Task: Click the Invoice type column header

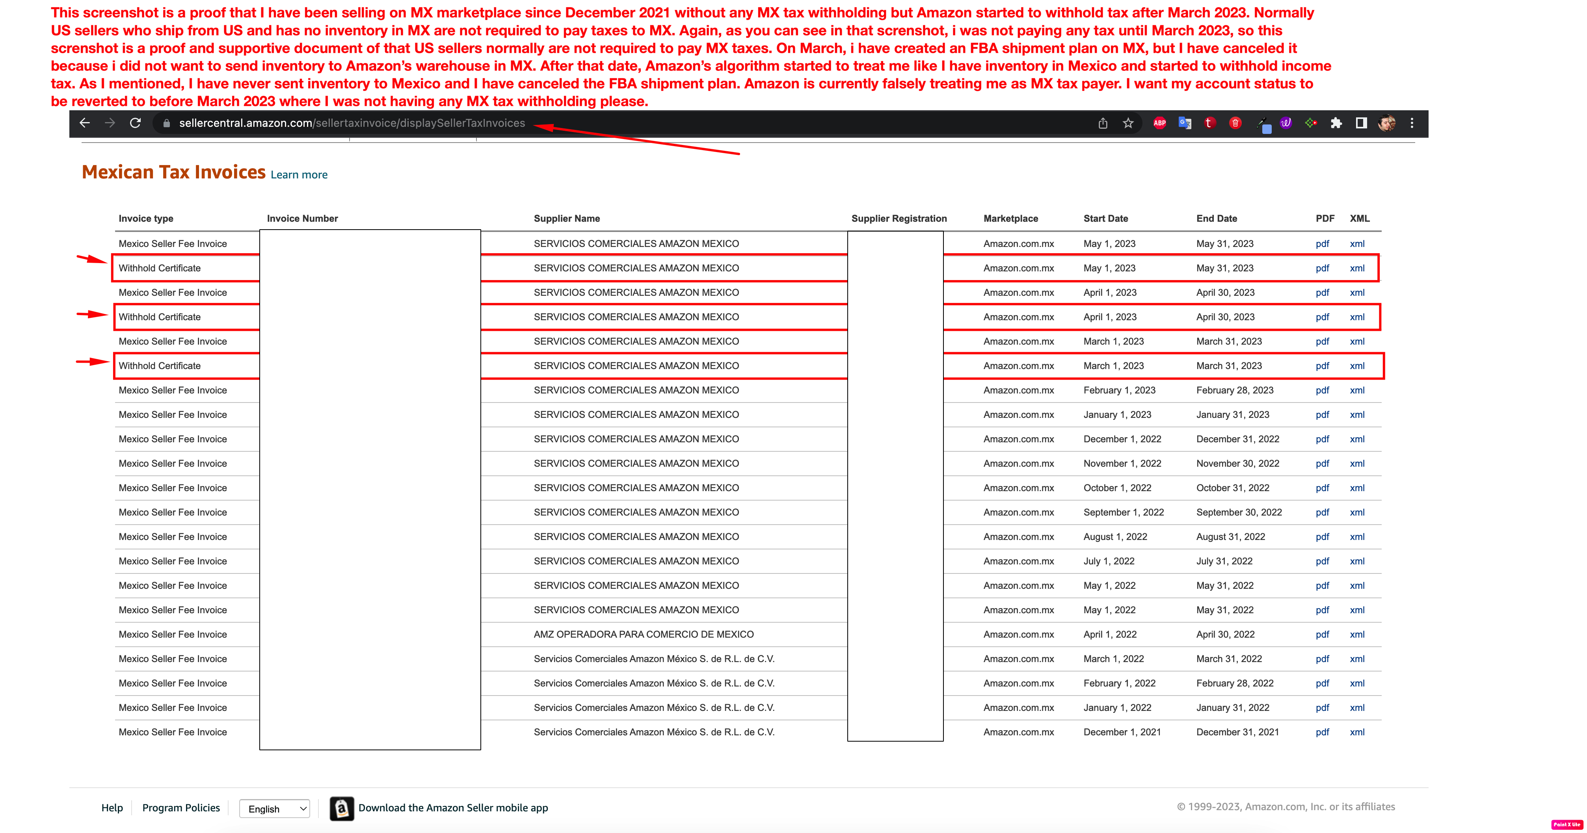Action: pos(146,219)
